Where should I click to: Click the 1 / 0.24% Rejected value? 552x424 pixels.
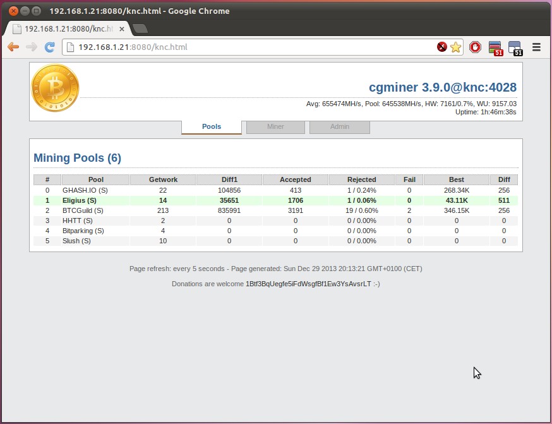[x=361, y=191]
